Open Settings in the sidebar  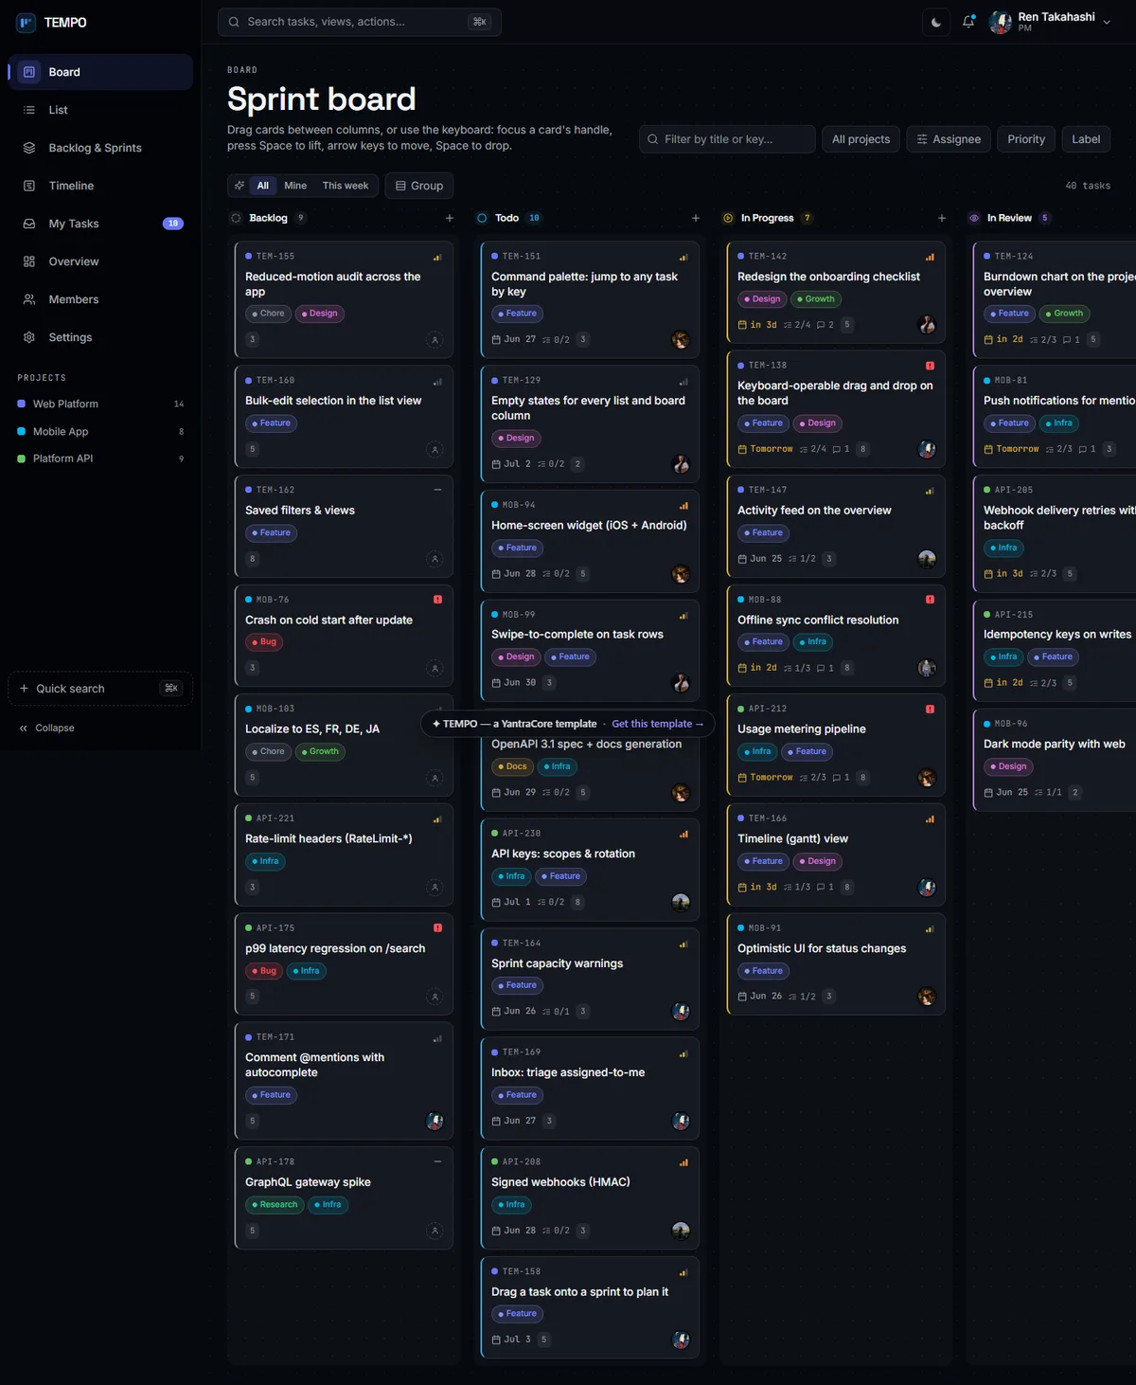coord(100,337)
